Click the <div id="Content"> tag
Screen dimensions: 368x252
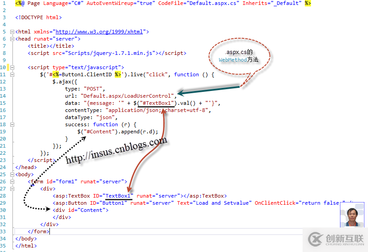pos(81,210)
